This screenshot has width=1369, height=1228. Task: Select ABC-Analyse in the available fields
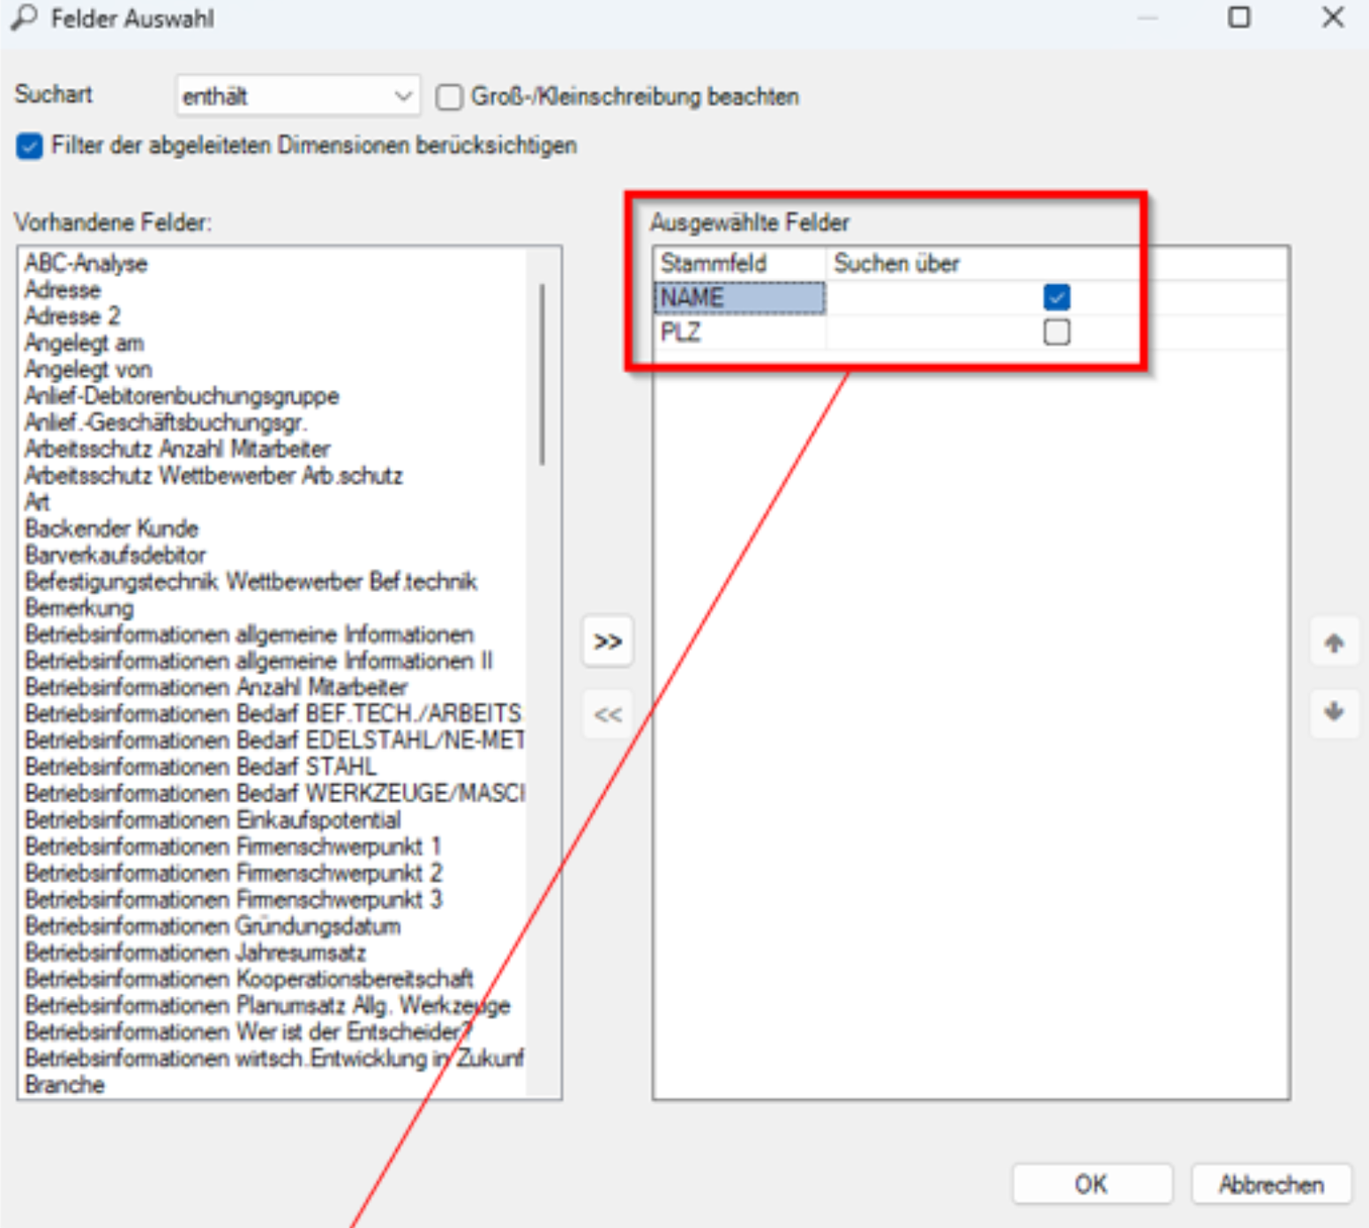click(86, 264)
